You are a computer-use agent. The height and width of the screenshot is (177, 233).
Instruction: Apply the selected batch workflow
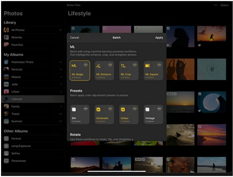click(x=159, y=38)
